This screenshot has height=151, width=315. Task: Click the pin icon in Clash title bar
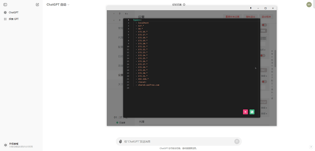pos(251,8)
